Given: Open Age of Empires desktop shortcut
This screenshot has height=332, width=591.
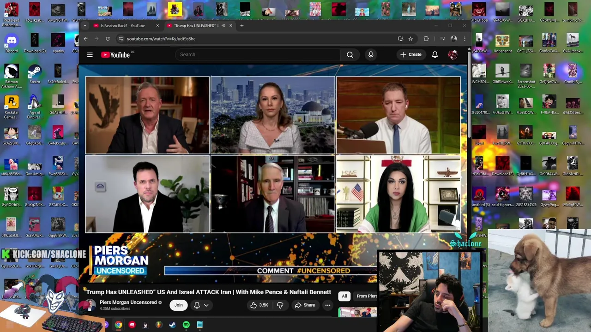Looking at the screenshot, I should (x=35, y=107).
